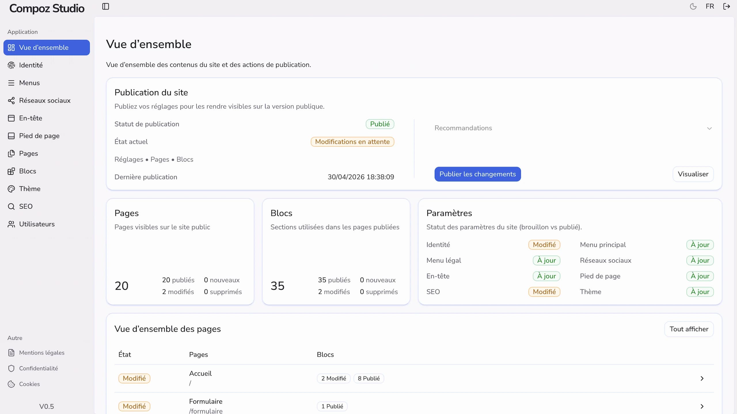Screen dimensions: 737x414
Task: Open Cookies link text
Action: click(x=29, y=384)
